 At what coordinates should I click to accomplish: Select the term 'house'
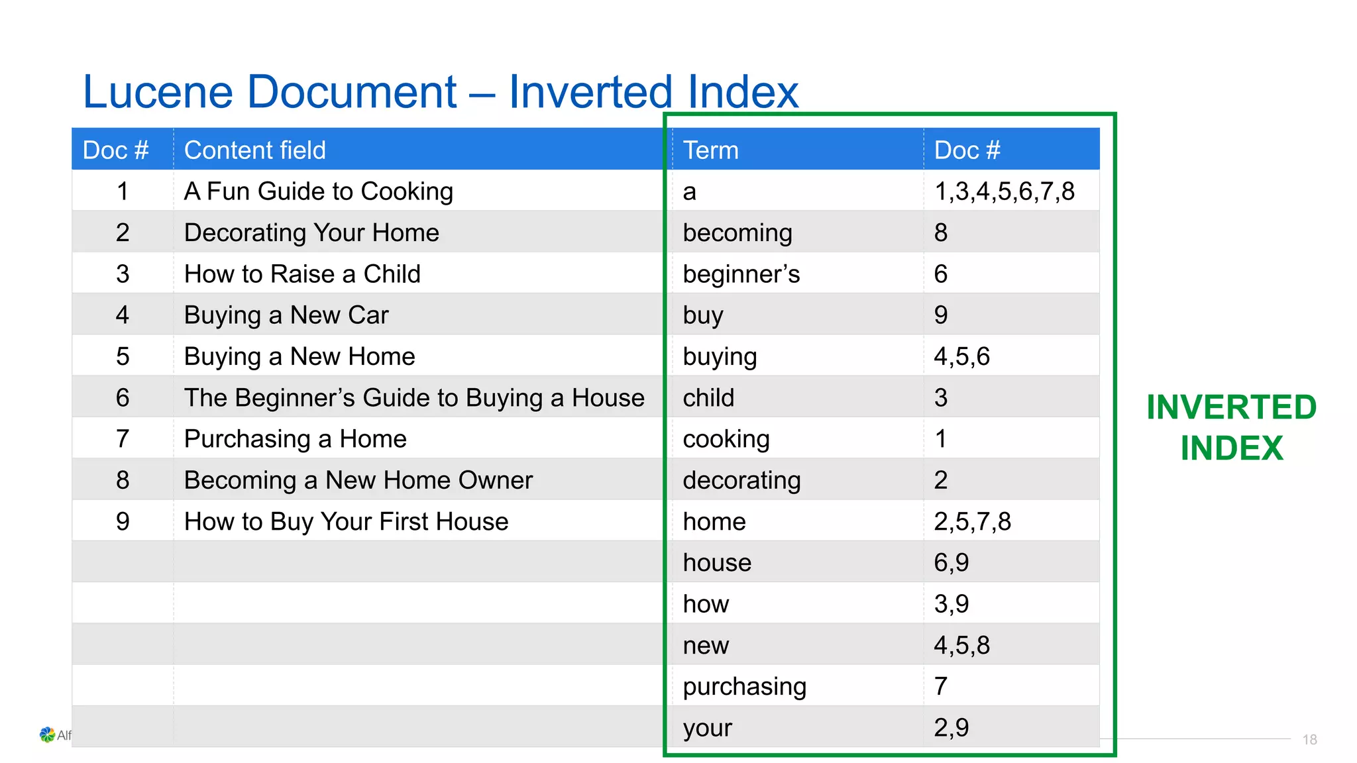pos(717,563)
